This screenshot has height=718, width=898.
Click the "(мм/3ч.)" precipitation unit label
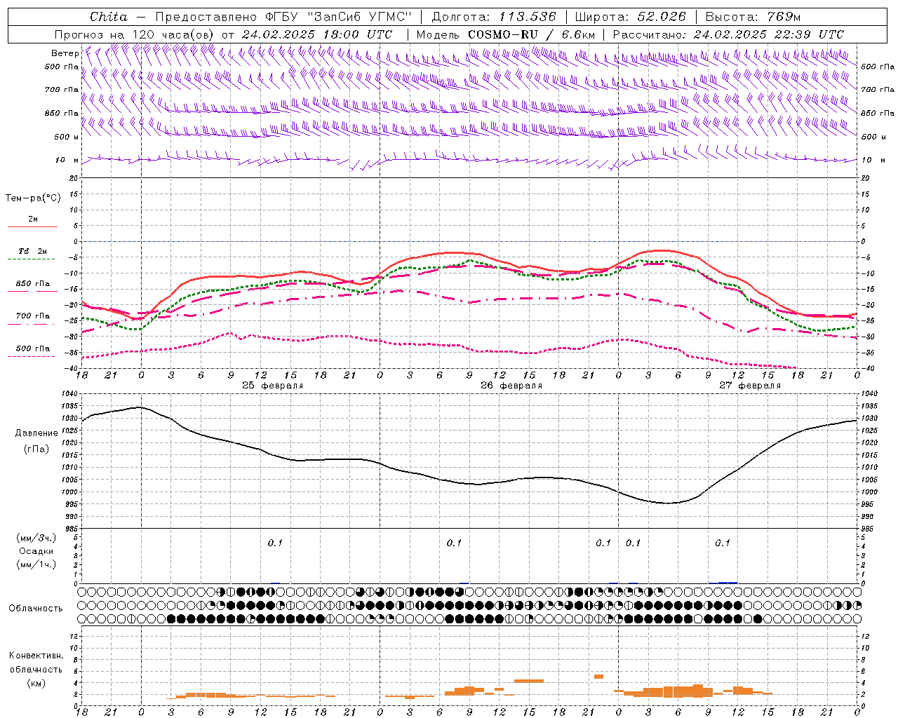coord(36,538)
